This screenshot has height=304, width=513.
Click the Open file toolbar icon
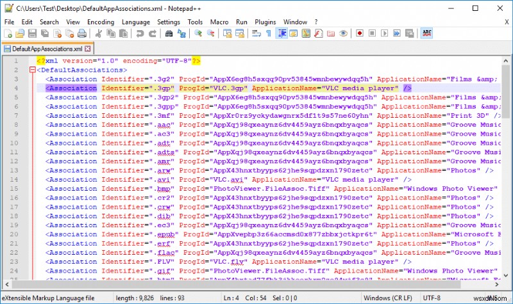click(21, 33)
